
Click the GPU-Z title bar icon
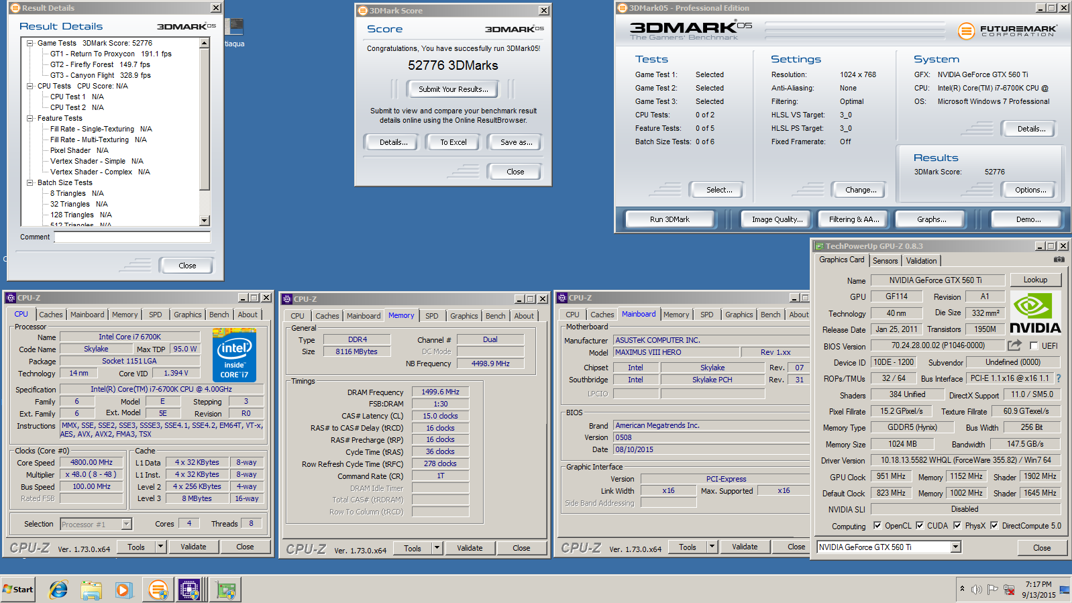tap(818, 246)
